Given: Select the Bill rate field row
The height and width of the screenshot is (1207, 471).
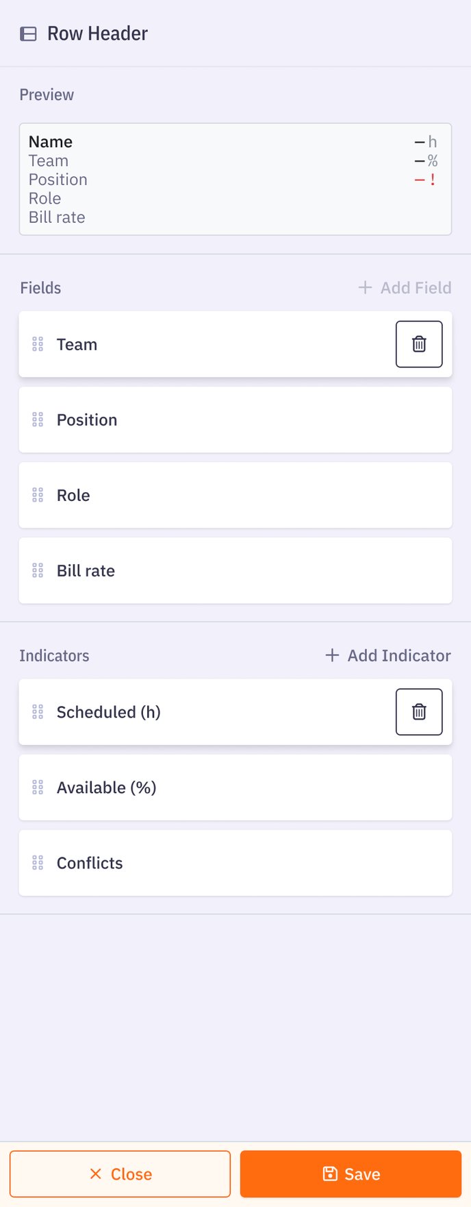Looking at the screenshot, I should click(235, 570).
